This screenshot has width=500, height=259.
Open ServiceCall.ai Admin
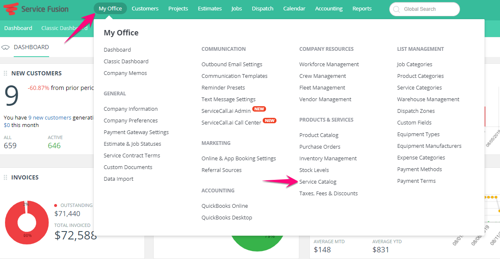coord(226,111)
